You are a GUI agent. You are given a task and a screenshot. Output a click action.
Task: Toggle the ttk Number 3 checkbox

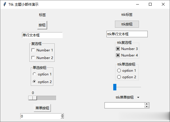tap(118, 49)
